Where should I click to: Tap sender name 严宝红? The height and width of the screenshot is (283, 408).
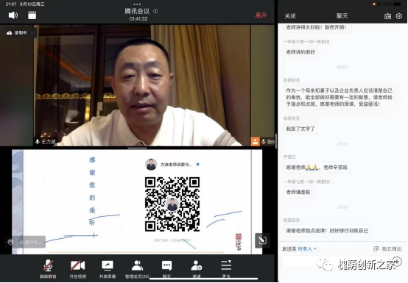pyautogui.click(x=289, y=157)
